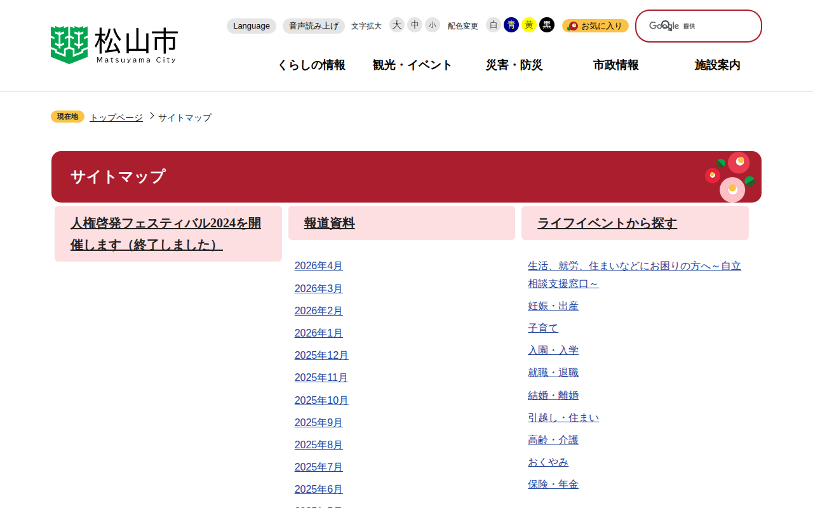The width and height of the screenshot is (813, 508).
Task: Click the search magnifier icon
Action: (x=666, y=26)
